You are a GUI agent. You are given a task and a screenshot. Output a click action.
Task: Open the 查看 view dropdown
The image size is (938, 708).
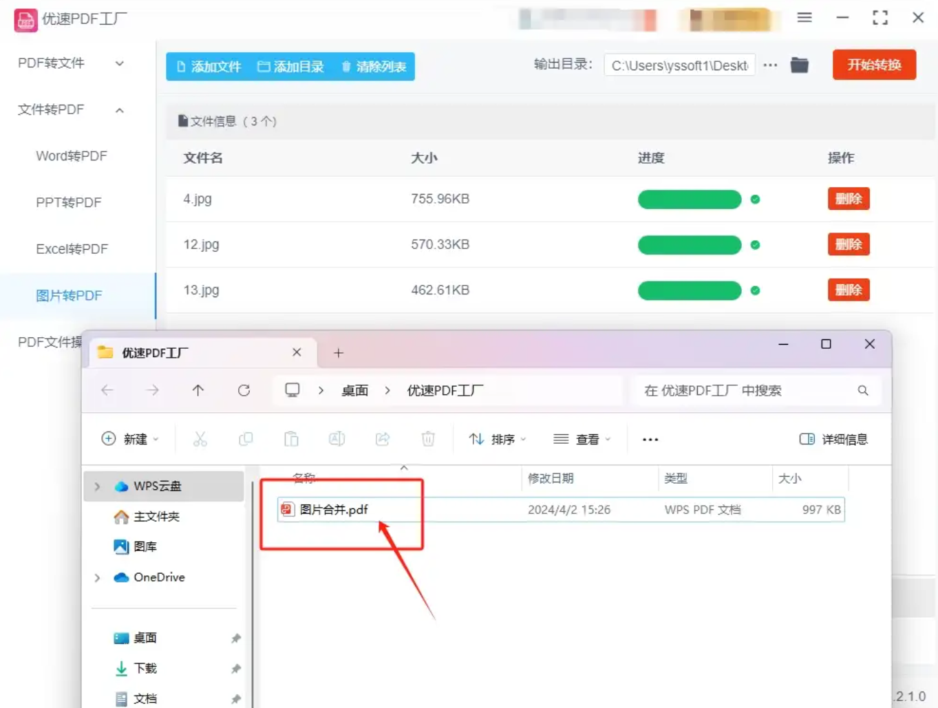pyautogui.click(x=582, y=439)
